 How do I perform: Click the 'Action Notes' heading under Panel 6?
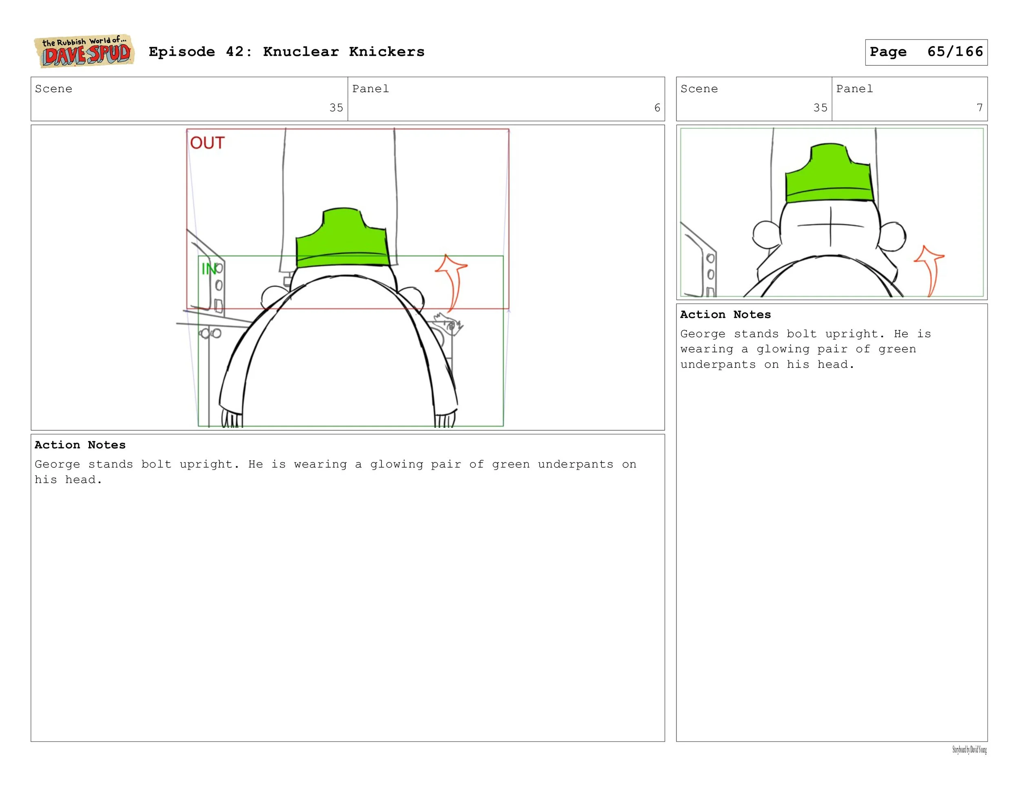80,445
